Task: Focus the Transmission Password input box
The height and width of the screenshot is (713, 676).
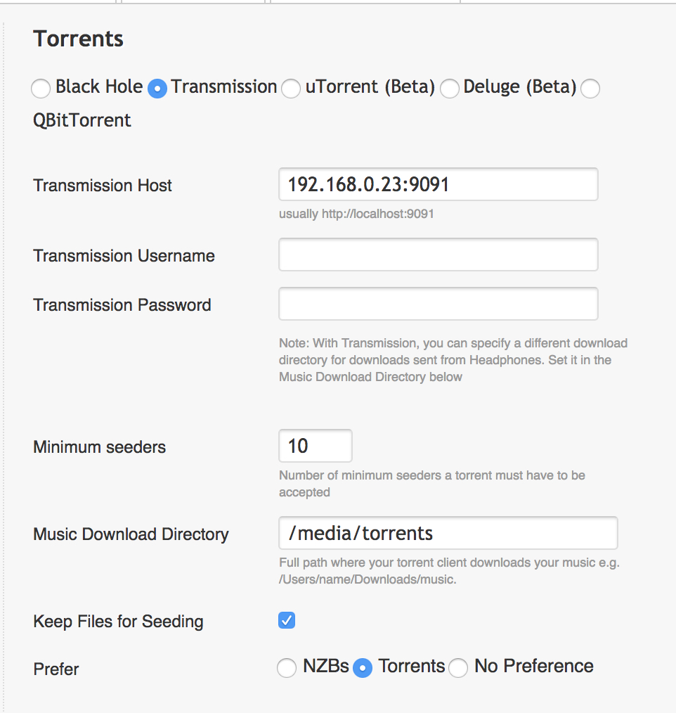Action: coord(438,304)
